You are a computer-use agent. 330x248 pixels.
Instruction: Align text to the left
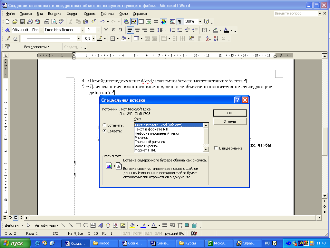[130, 30]
